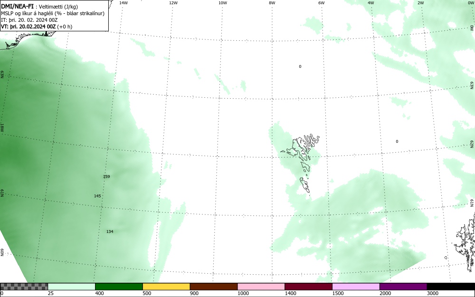The width and height of the screenshot is (475, 297).
Task: Click the 2W longitude label
Action: click(420, 3)
